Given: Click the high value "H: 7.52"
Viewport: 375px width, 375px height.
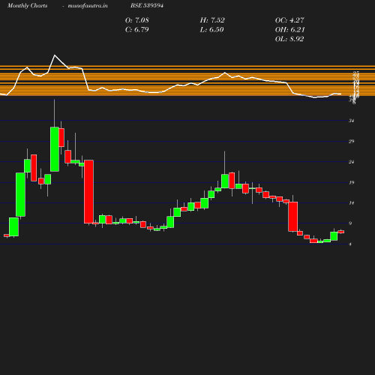Looking at the screenshot, I should coord(212,20).
